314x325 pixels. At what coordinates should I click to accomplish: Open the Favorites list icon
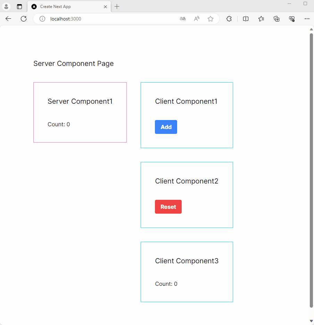(x=261, y=19)
